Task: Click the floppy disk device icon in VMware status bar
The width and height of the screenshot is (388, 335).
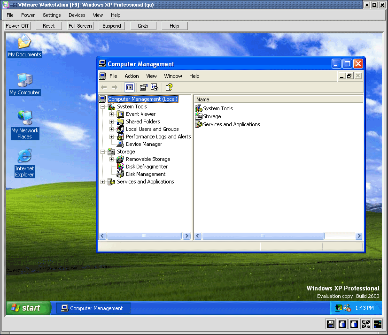Action: (x=331, y=324)
